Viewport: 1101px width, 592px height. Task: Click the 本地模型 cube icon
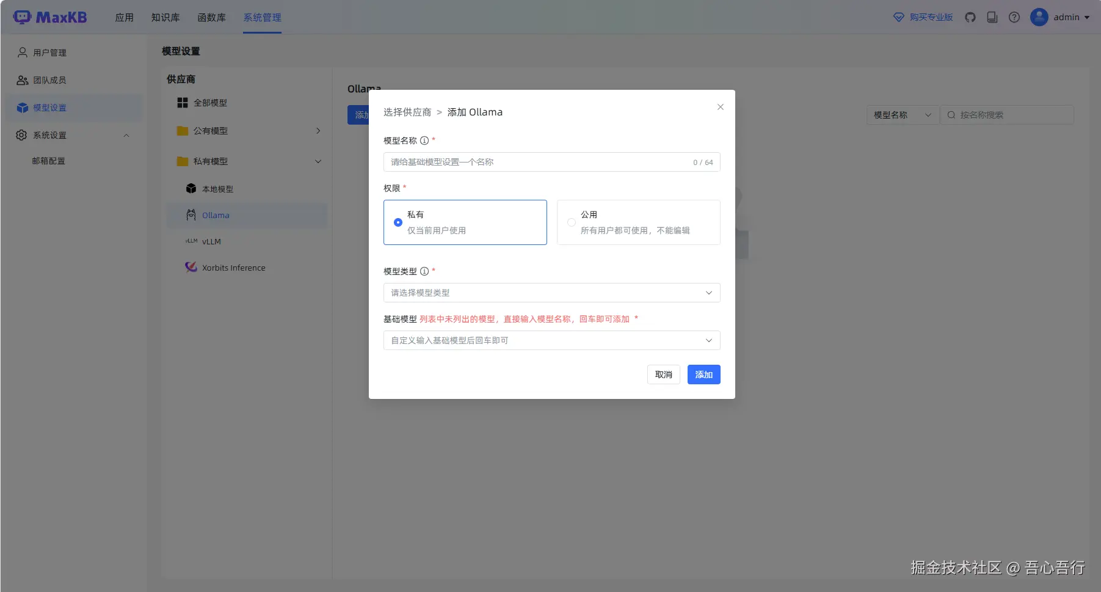191,189
